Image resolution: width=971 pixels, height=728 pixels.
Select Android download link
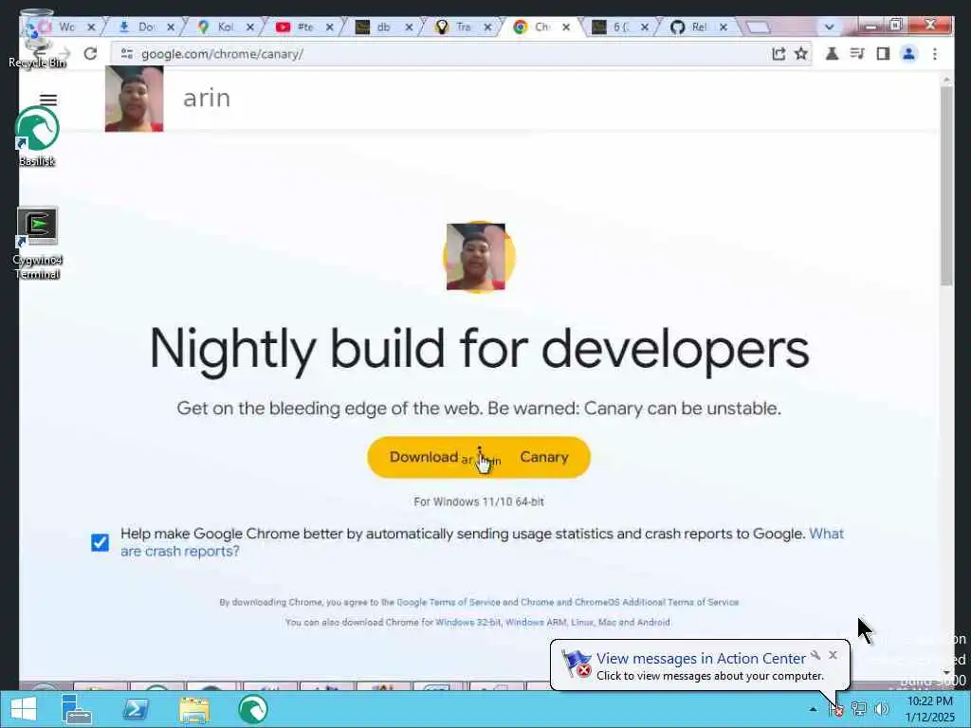tap(652, 622)
